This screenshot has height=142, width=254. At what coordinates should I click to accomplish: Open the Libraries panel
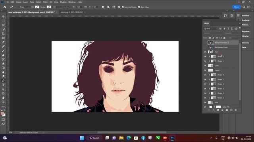(x=245, y=36)
